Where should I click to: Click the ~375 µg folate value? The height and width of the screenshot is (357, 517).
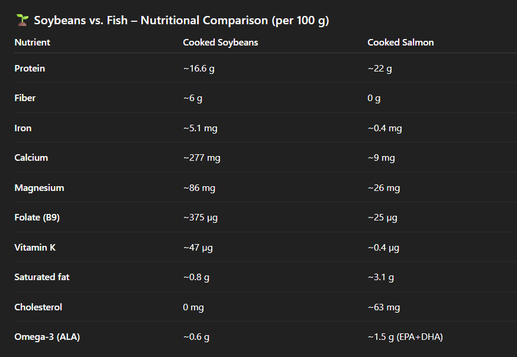[x=201, y=218]
